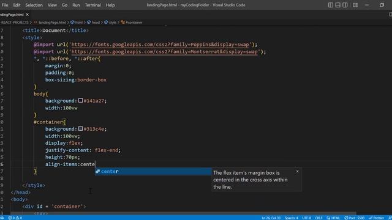Change the HTML language mode
Image resolution: width=392 pixels, height=220 pixels.
coord(333,218)
